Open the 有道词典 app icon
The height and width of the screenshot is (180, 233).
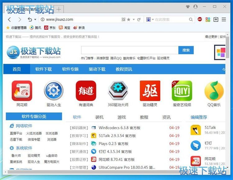point(86,91)
